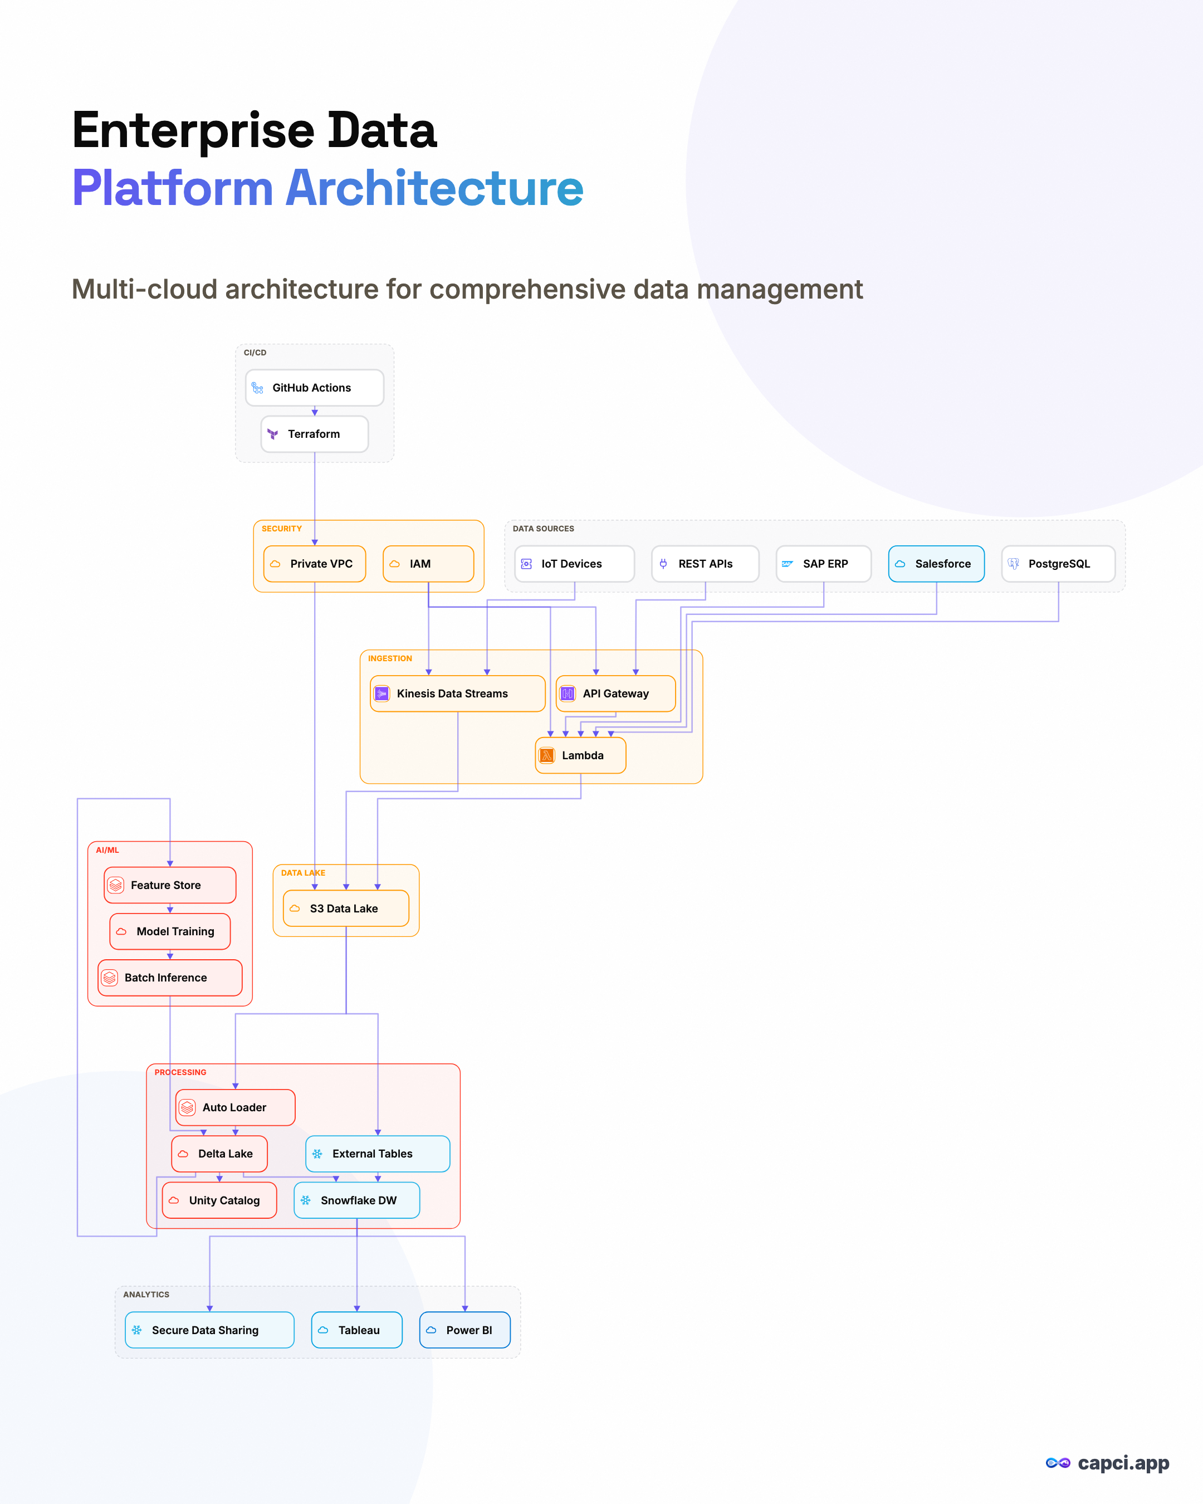Click the CI/CD group heading
1203x1504 pixels.
[x=255, y=353]
